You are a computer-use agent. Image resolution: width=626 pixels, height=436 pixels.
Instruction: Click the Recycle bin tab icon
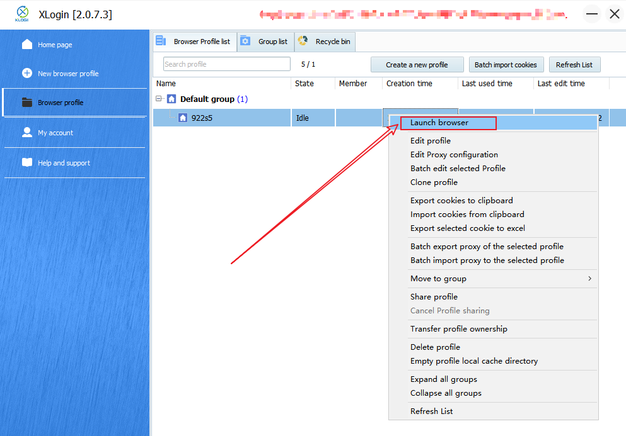coord(303,42)
